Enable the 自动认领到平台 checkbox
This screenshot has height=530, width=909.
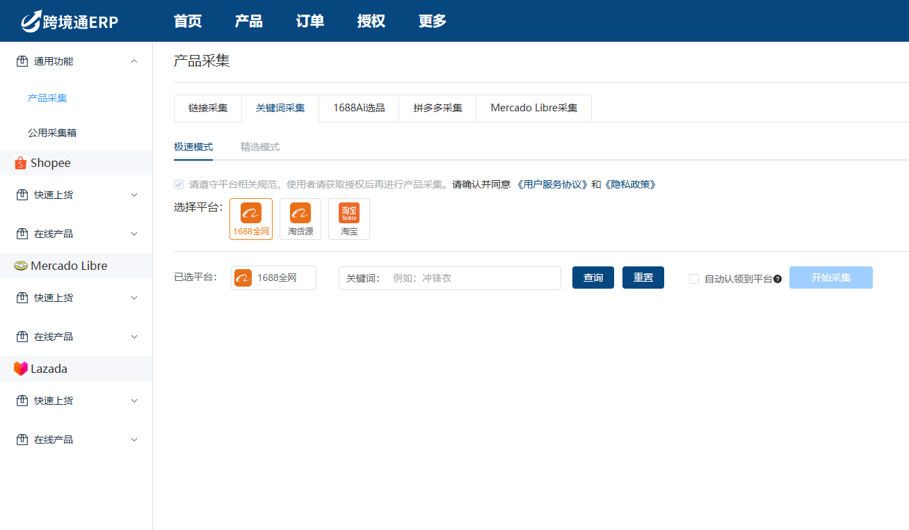coord(694,279)
